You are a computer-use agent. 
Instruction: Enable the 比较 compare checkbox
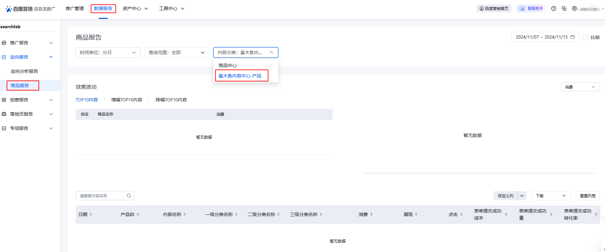pyautogui.click(x=586, y=37)
